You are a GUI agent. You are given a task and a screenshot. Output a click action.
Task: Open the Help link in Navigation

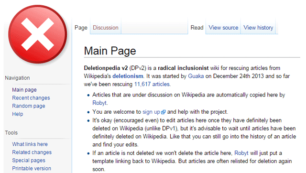click(18, 114)
